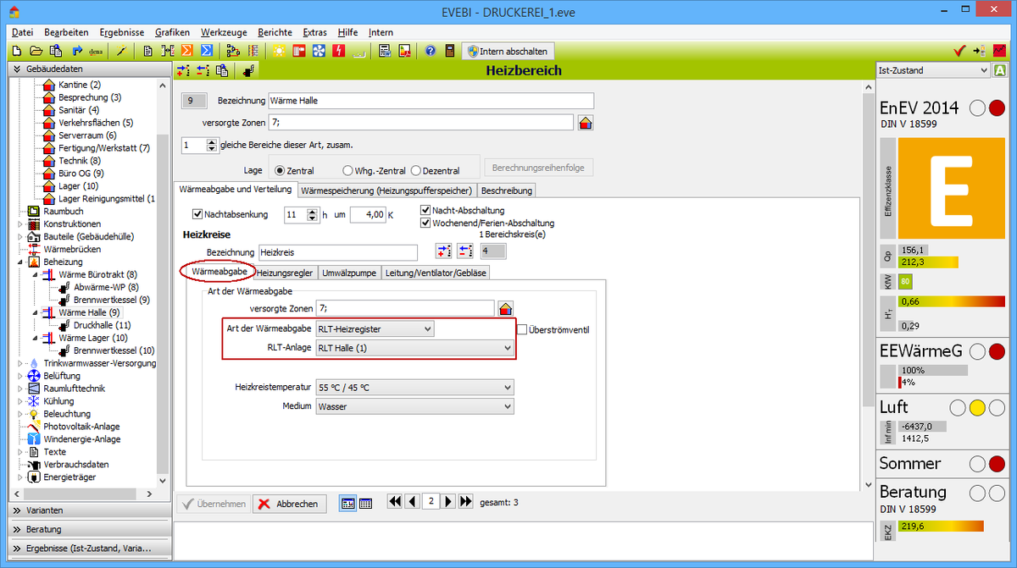Screen dimensions: 1017x568
Task: Open the Leitung/Ventilator/Gebläse tab
Action: pyautogui.click(x=436, y=273)
